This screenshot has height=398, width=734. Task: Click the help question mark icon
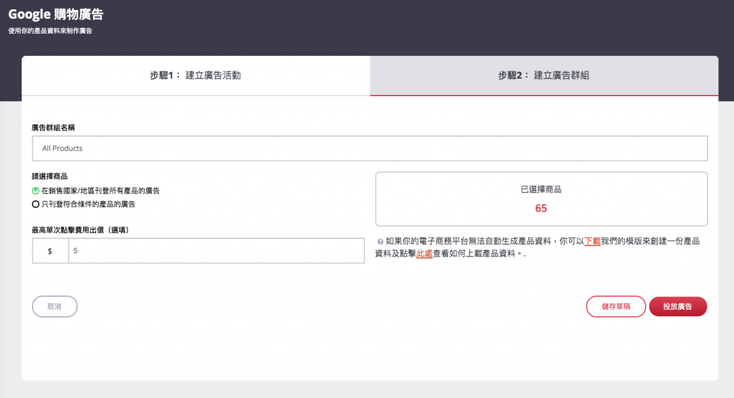click(380, 242)
